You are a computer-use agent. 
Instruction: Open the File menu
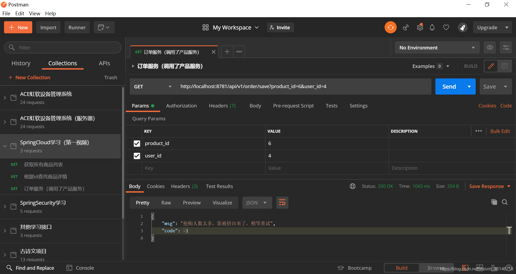click(6, 13)
